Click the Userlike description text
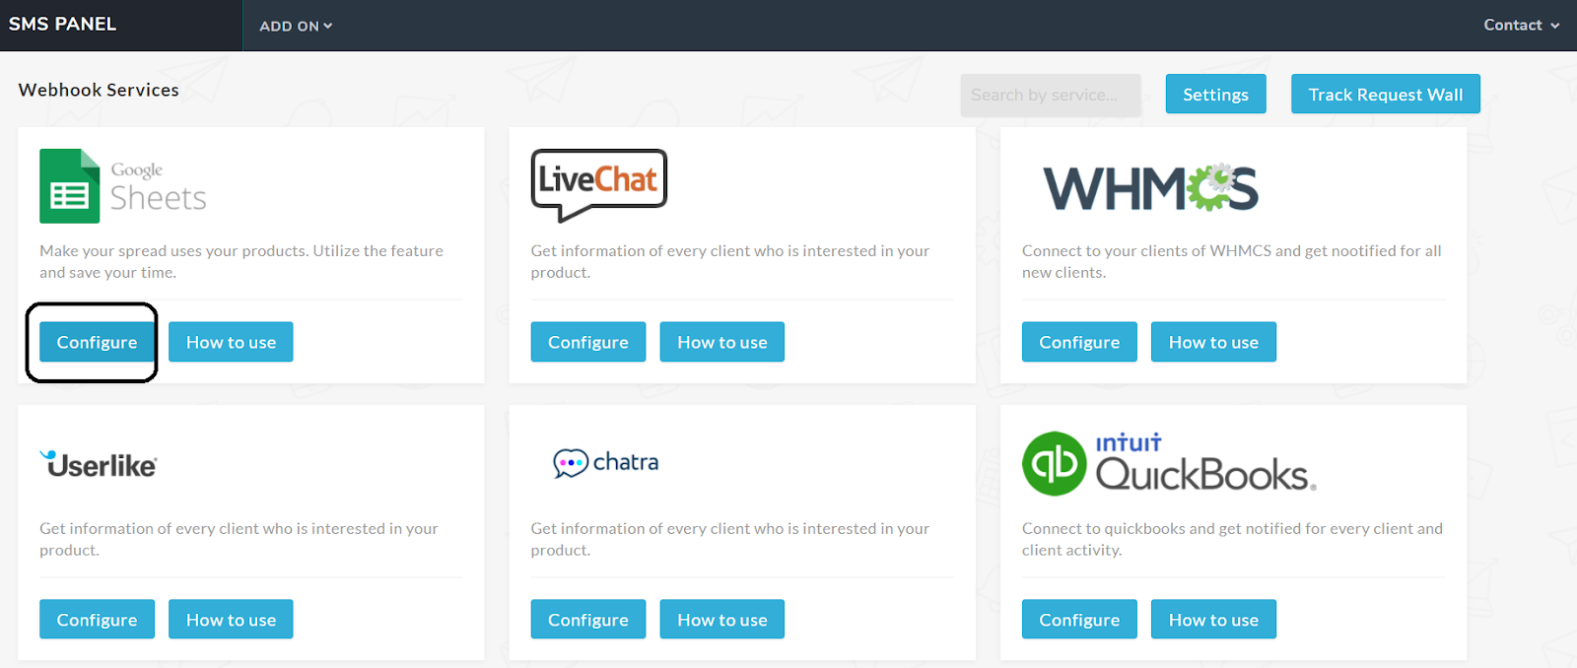The image size is (1577, 668). 239,540
